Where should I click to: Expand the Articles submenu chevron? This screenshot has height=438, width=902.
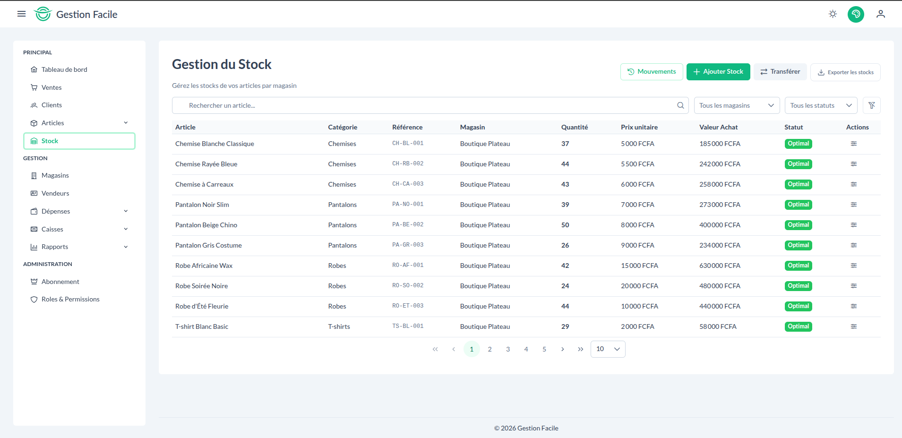point(126,123)
